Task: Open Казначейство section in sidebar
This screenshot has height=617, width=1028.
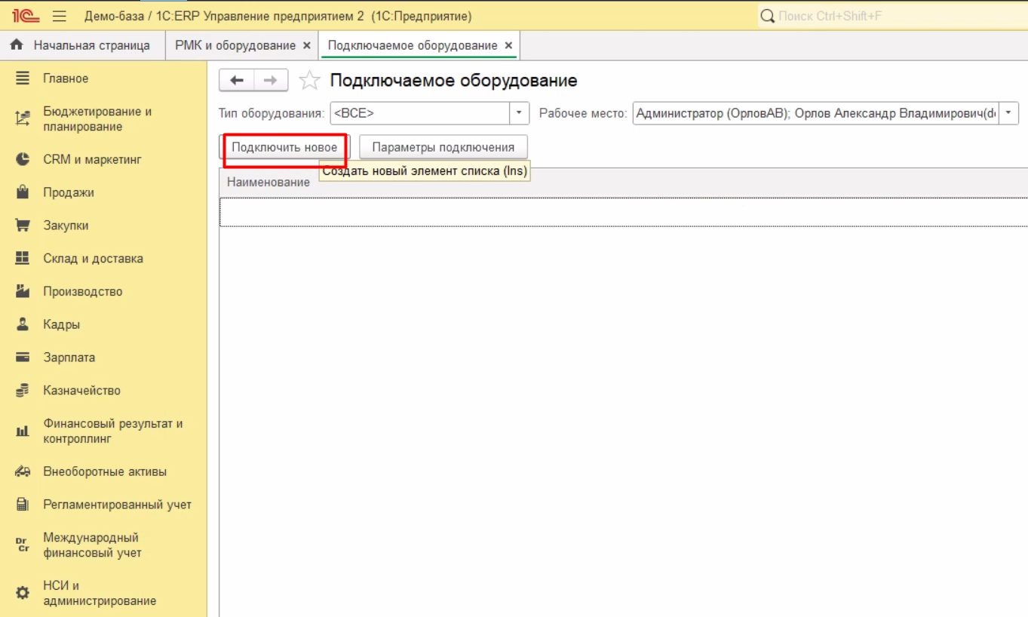Action: coord(81,391)
